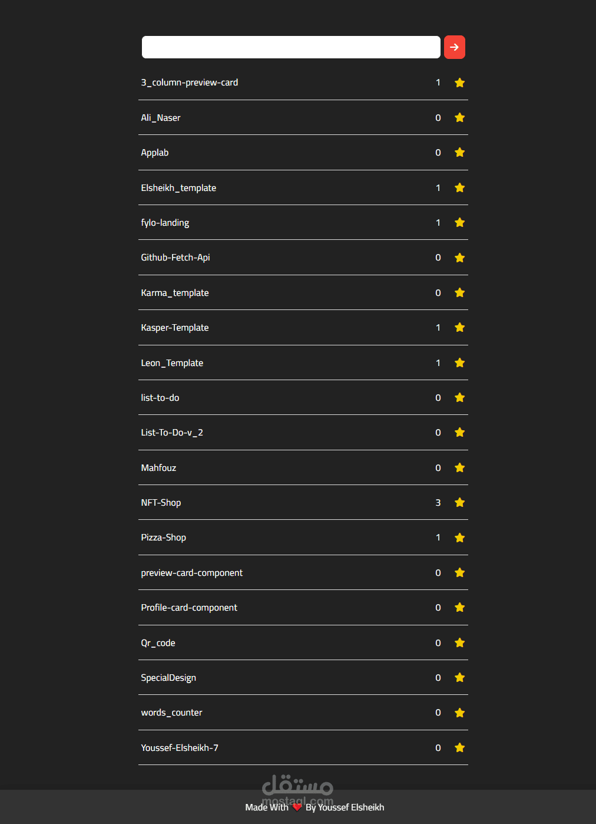Open the Elsheikh_template repository
Viewport: 596px width, 824px height.
pos(178,188)
